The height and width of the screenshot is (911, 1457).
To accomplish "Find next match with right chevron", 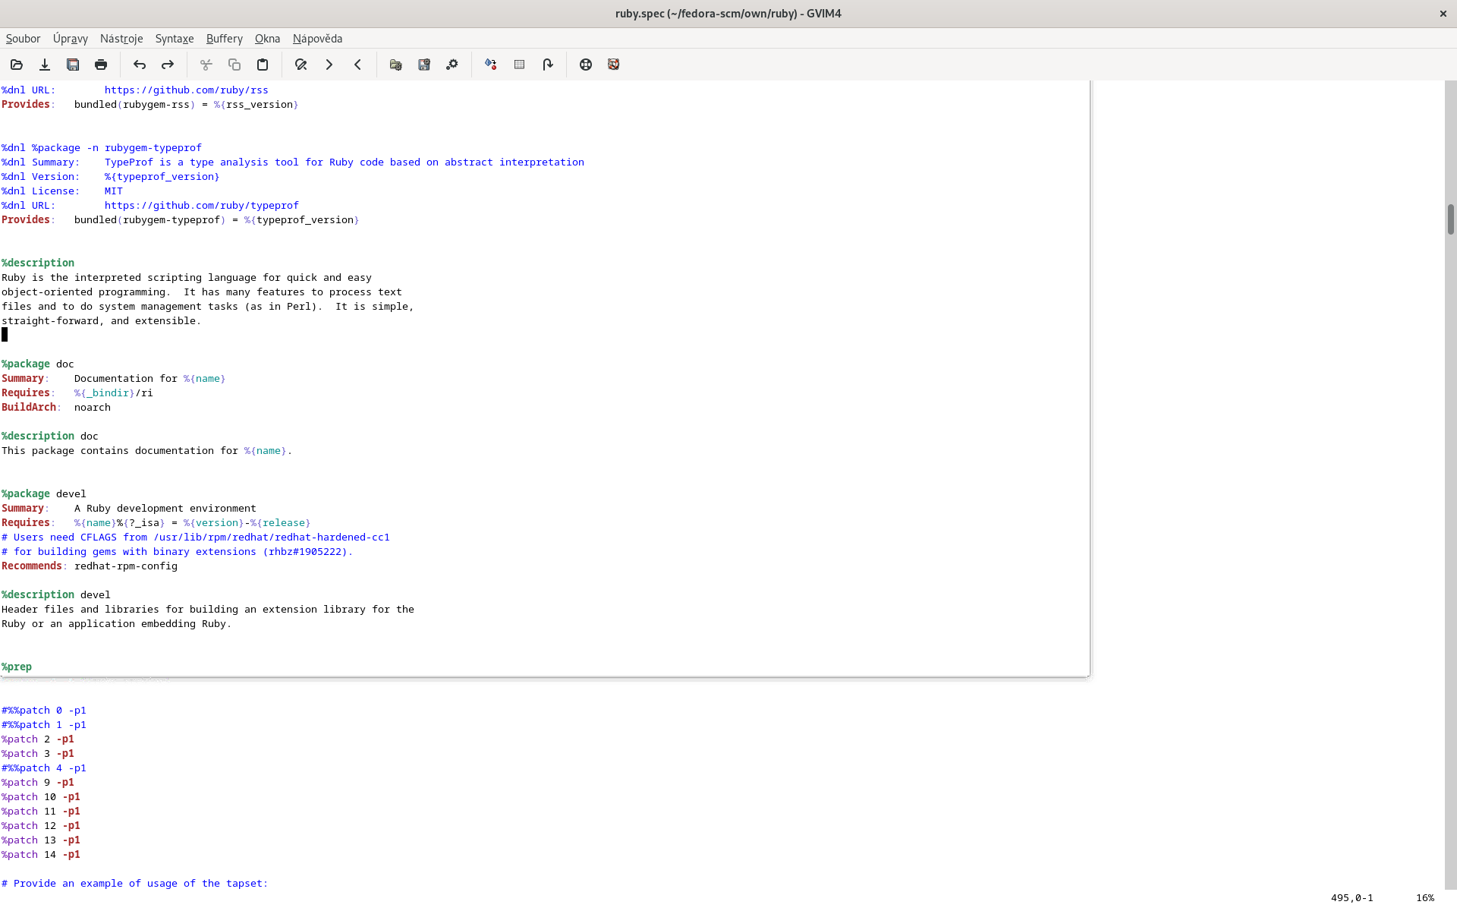I will pos(329,65).
